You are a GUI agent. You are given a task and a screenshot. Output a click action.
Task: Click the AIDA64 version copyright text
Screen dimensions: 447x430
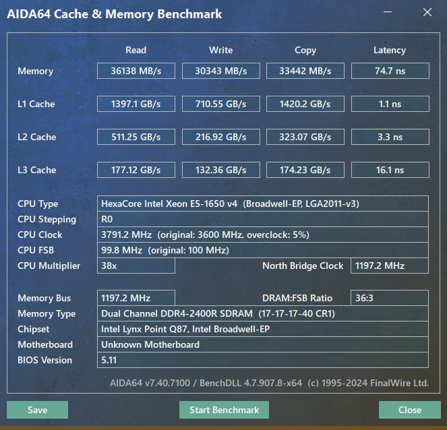coord(270,383)
